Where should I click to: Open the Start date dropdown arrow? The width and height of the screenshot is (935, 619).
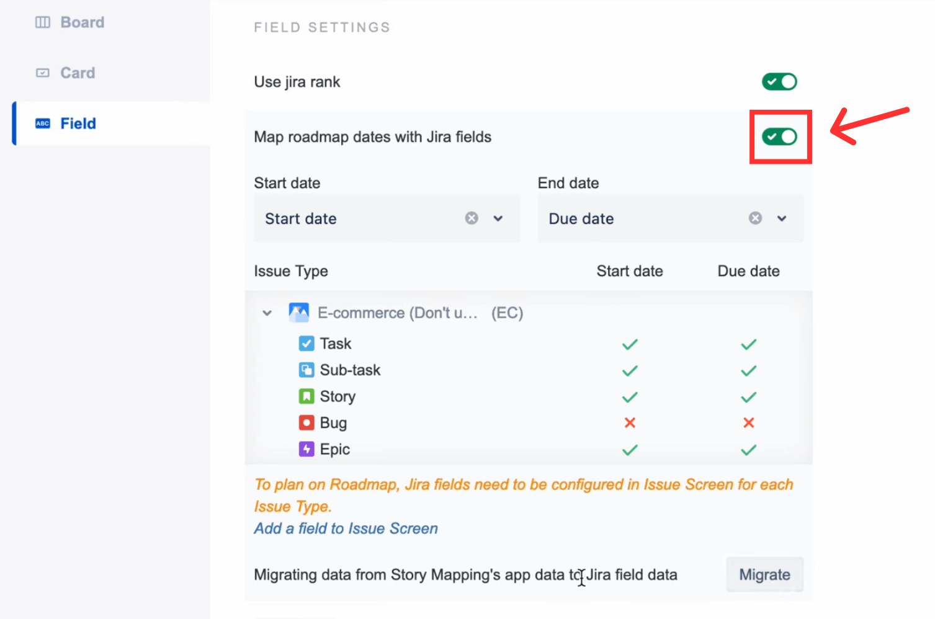pos(498,218)
